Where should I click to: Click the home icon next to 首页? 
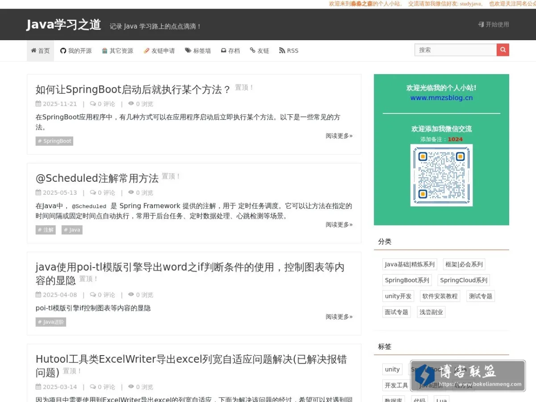click(33, 50)
